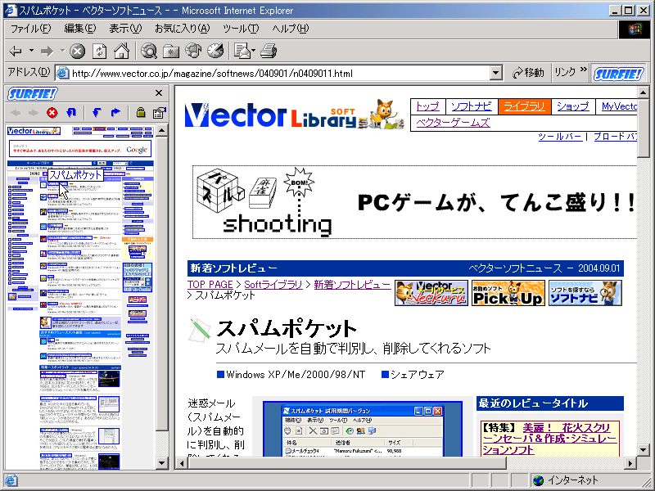Expand the address bar dropdown list
Image resolution: width=655 pixels, height=491 pixels.
[496, 74]
